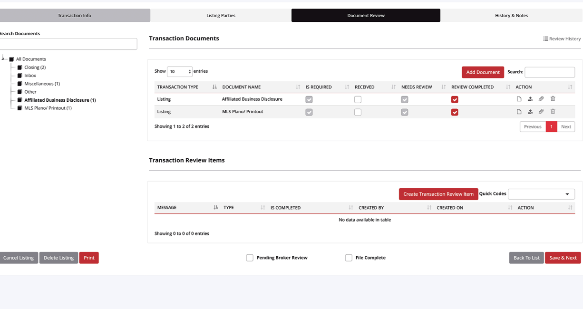
Task: Click the sort icon on MESSAGE column
Action: coord(216,208)
